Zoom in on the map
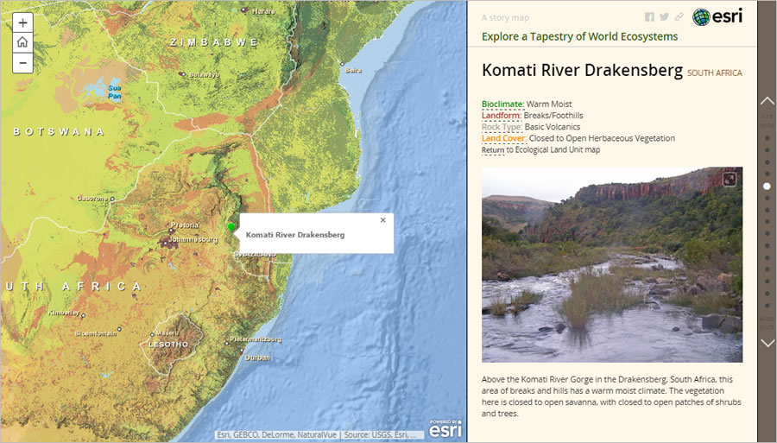The width and height of the screenshot is (777, 443). click(x=22, y=23)
